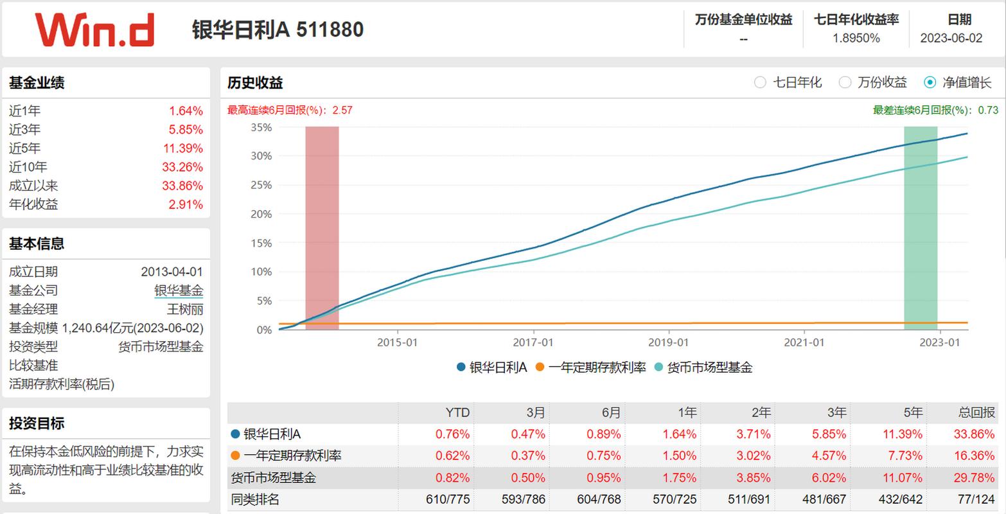Select the 净值增长 radio button
This screenshot has width=1006, height=514.
(930, 82)
